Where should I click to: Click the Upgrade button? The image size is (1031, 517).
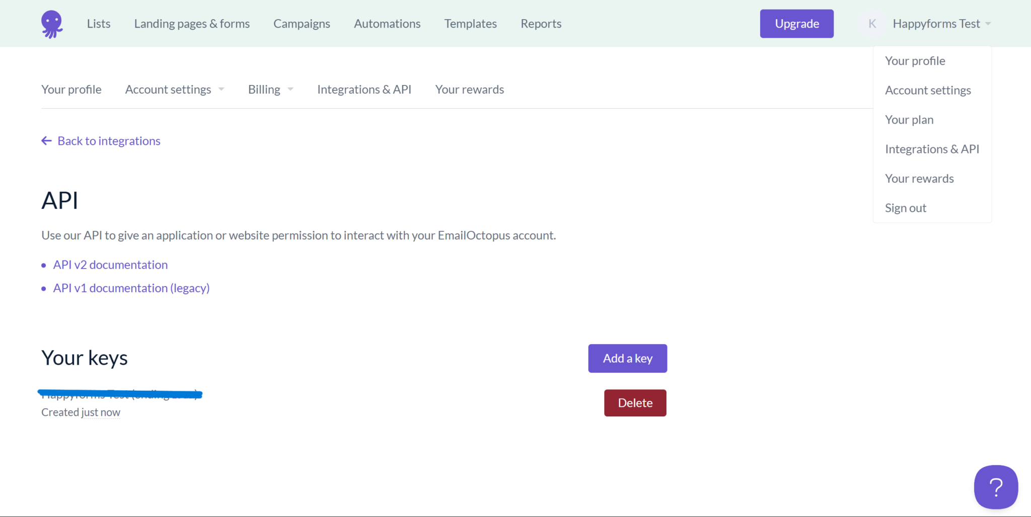point(796,23)
